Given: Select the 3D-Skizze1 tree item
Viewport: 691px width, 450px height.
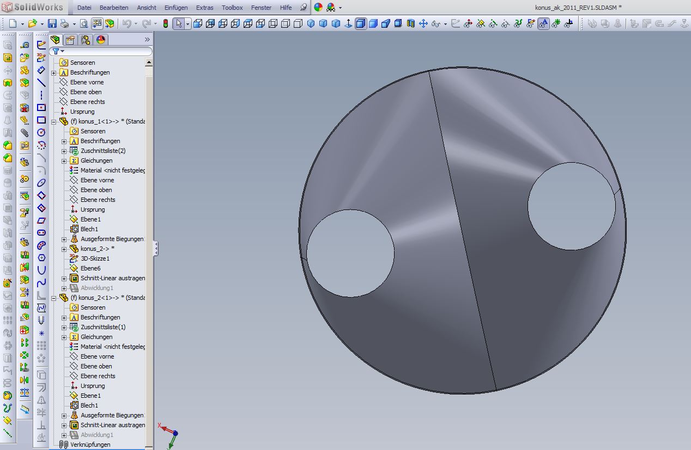Looking at the screenshot, I should (95, 258).
